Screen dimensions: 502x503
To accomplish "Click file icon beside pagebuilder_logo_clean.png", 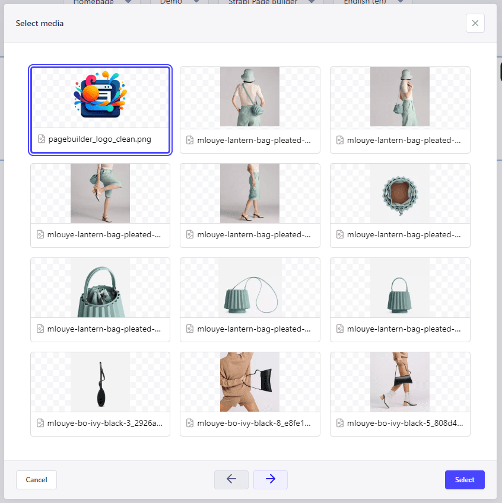I will tap(42, 139).
